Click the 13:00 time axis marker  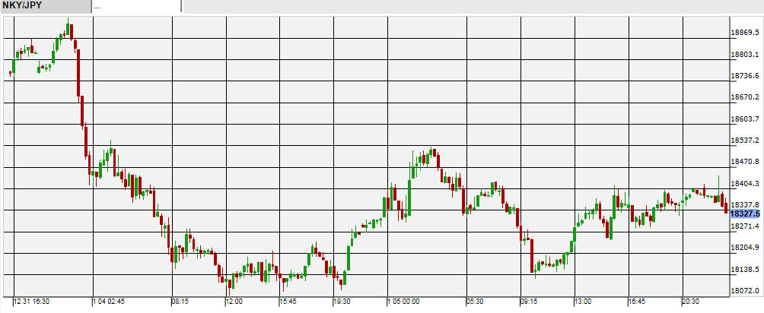coord(583,302)
